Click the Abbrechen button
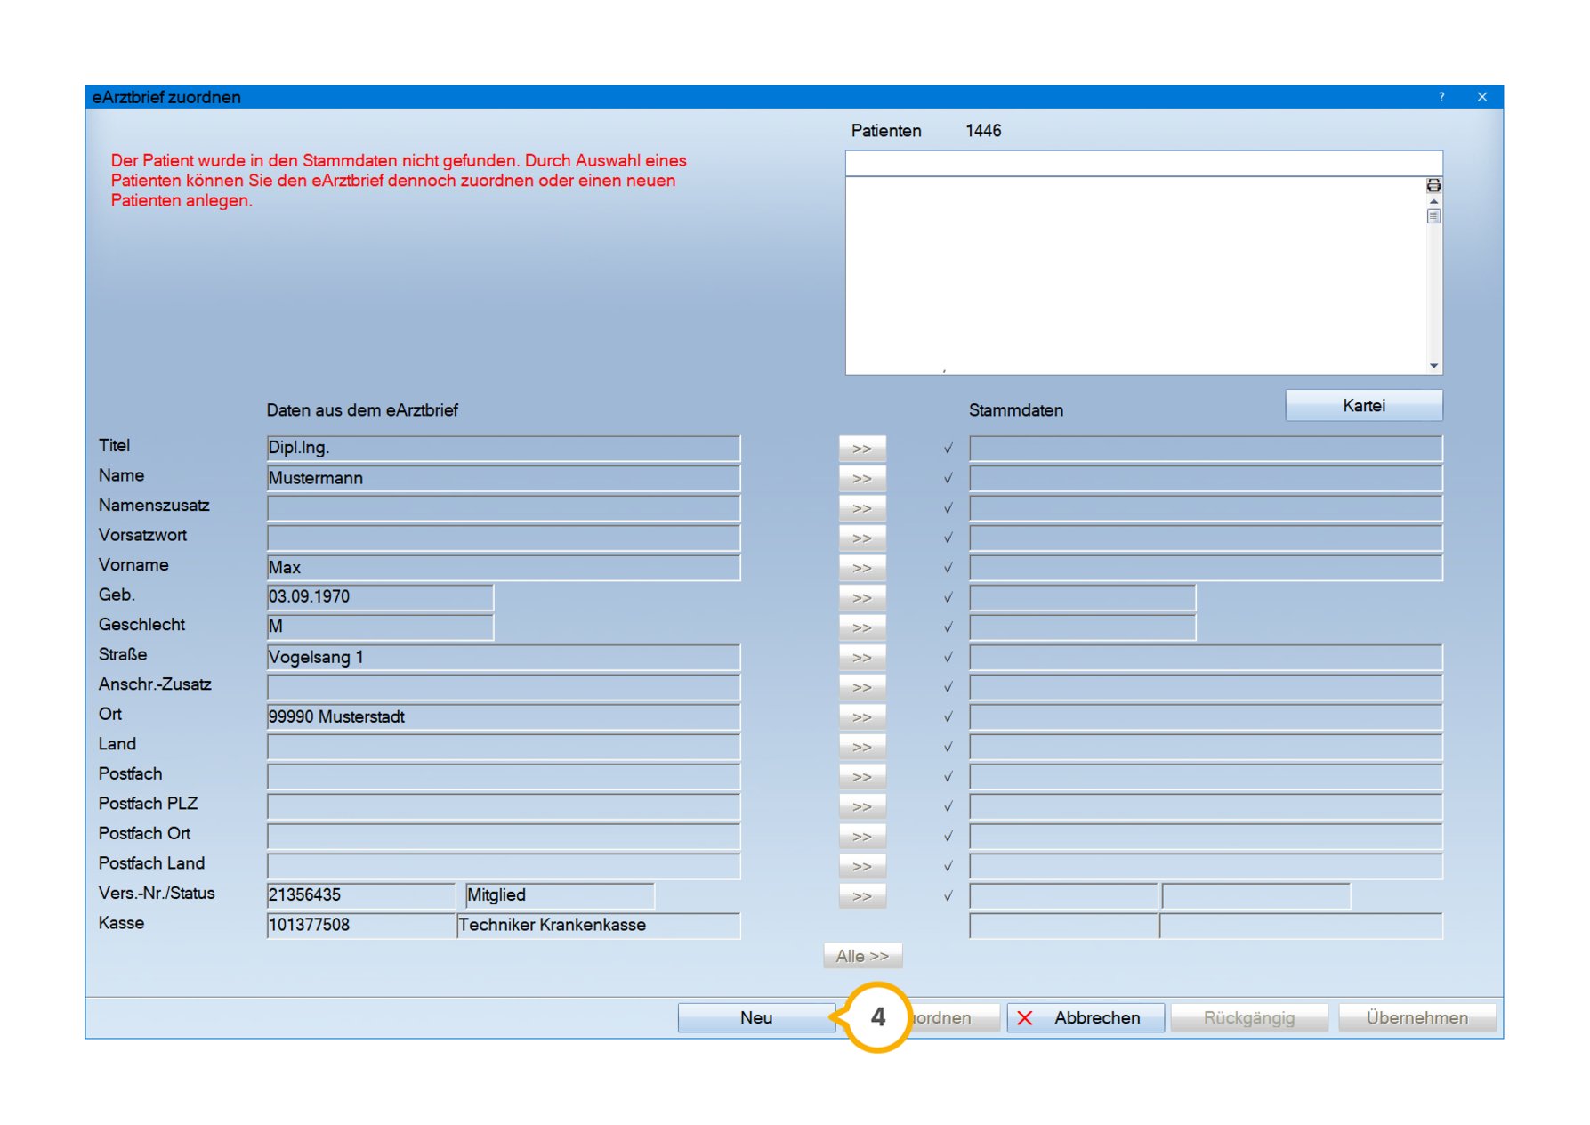1590x1125 pixels. [1086, 1017]
